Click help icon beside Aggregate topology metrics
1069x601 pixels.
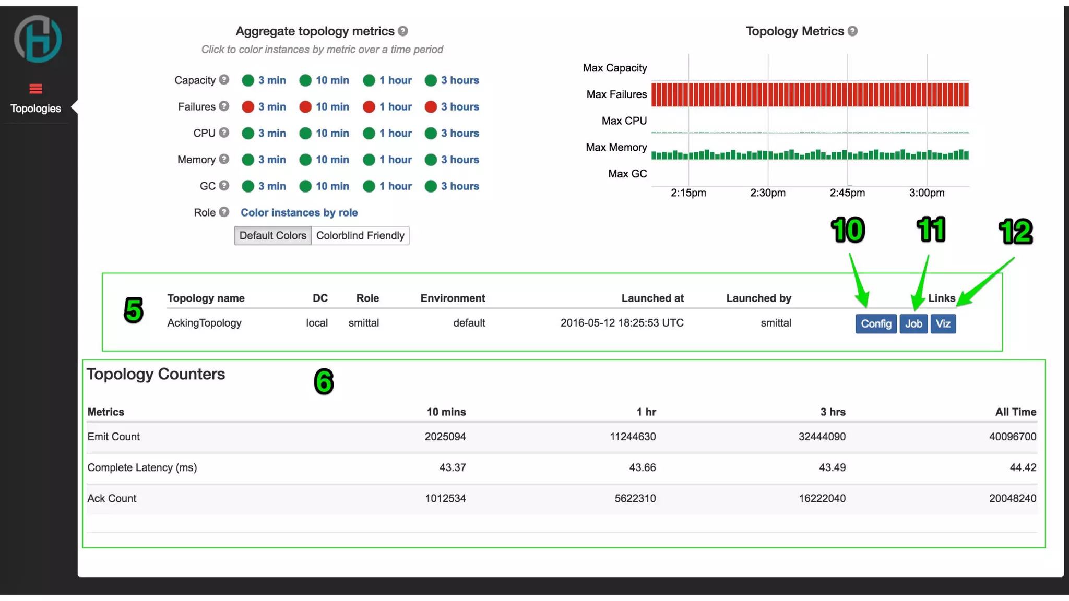point(402,31)
